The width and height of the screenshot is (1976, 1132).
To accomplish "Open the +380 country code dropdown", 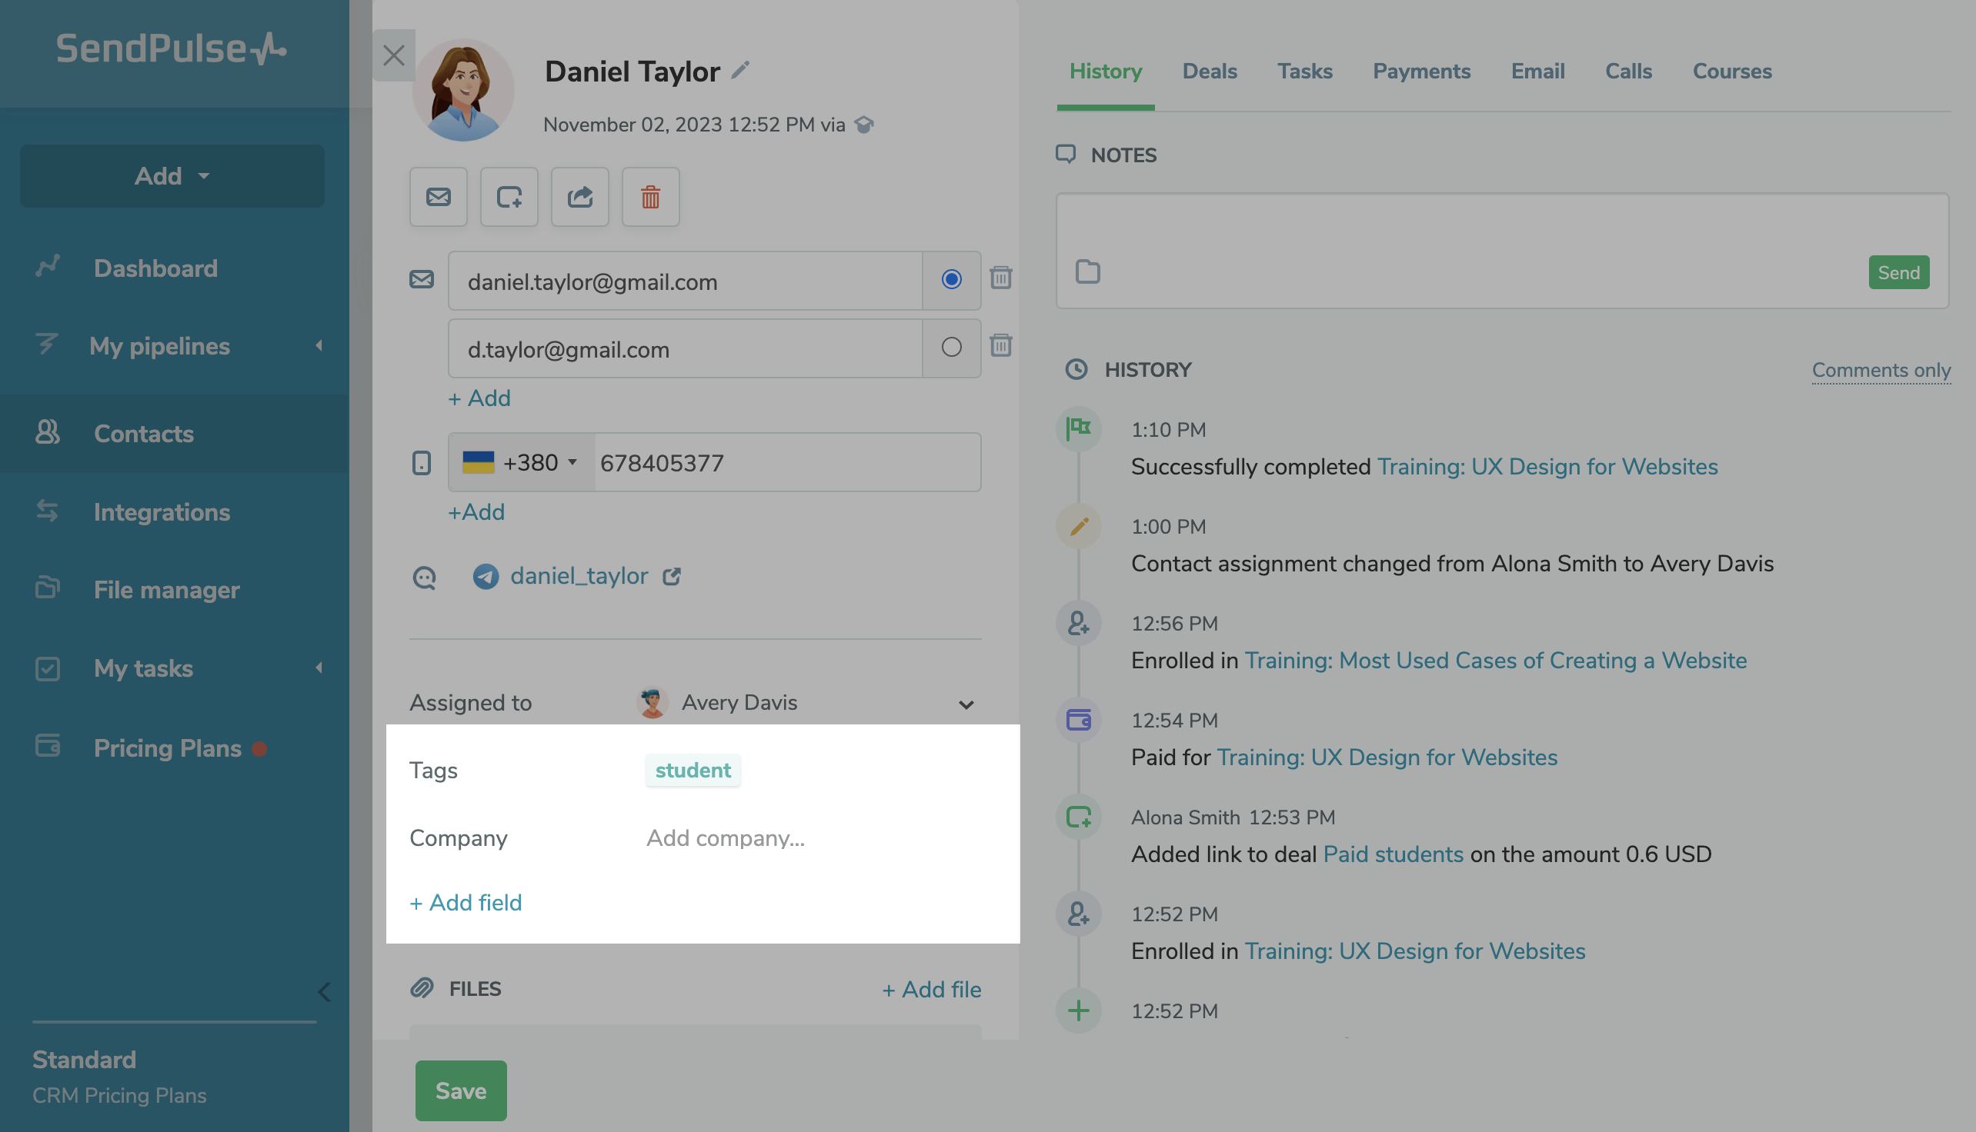I will (521, 463).
